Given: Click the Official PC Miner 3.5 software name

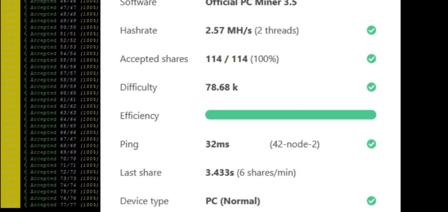Looking at the screenshot, I should [x=251, y=3].
